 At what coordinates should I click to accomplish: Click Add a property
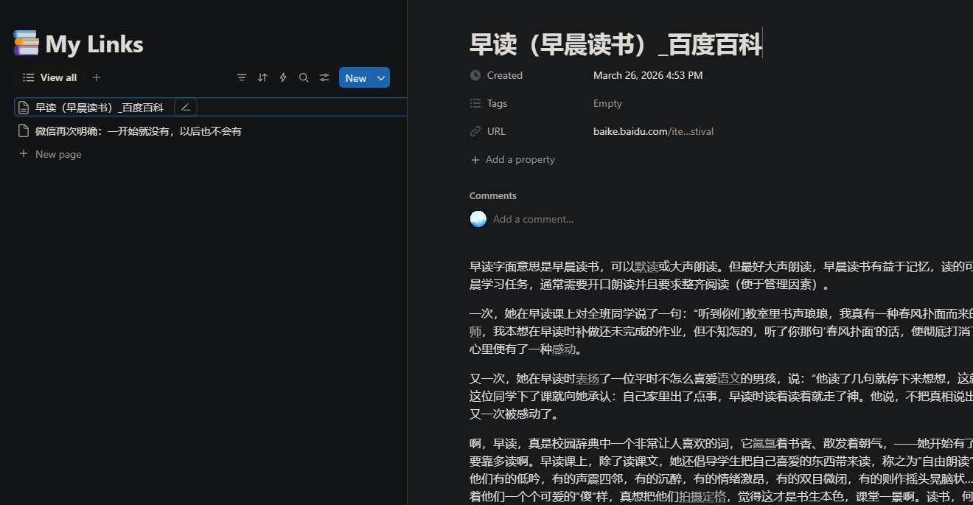(x=520, y=160)
